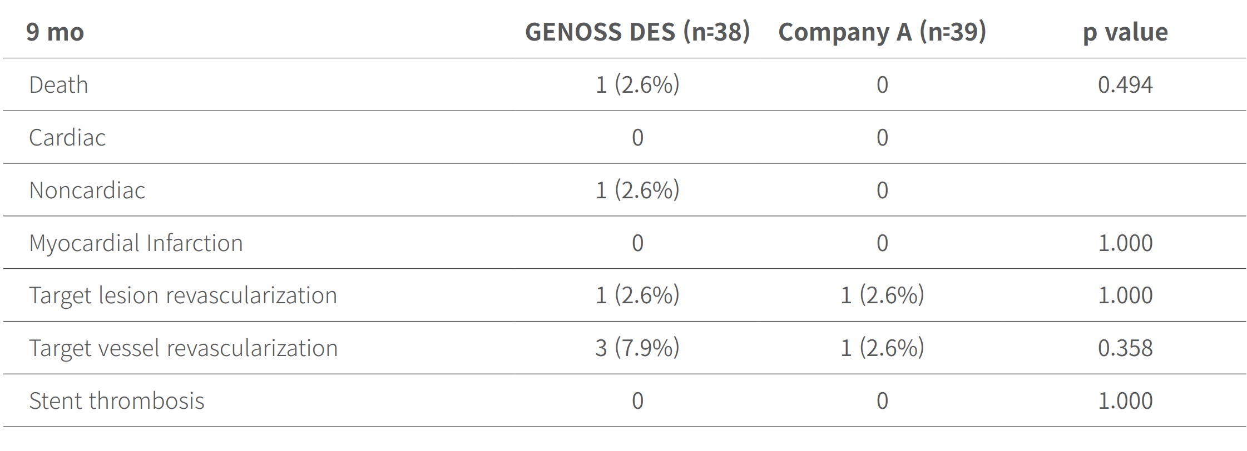Click the Death p value 0.494
Screen dimensions: 1247x451
(x=1125, y=85)
